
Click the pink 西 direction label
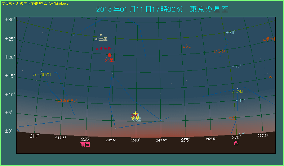[x=236, y=143]
